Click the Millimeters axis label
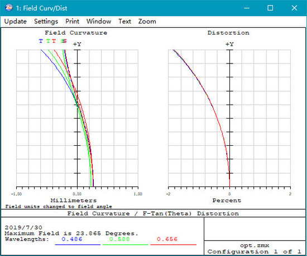Viewport: 307px width, 256px height. pos(74,200)
